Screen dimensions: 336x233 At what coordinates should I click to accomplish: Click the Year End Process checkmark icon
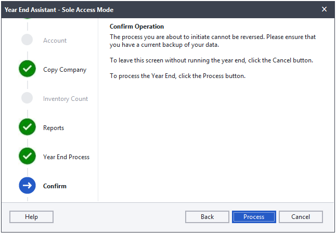pos(27,156)
